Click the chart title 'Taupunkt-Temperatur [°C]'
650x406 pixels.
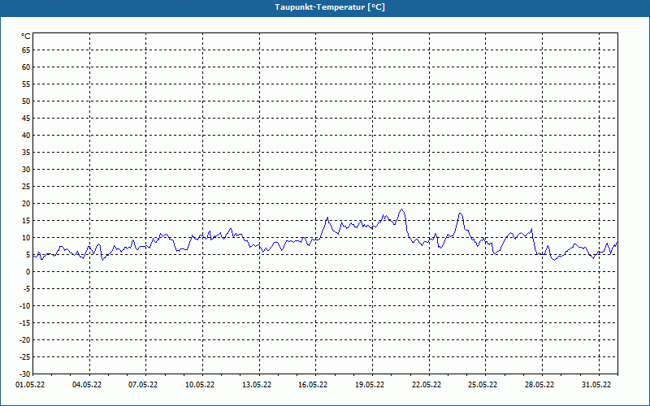(x=330, y=7)
